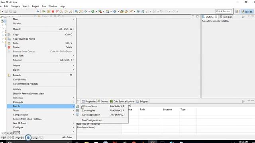Click the Save toolbar icon
The image size is (255, 143).
tap(6, 12)
